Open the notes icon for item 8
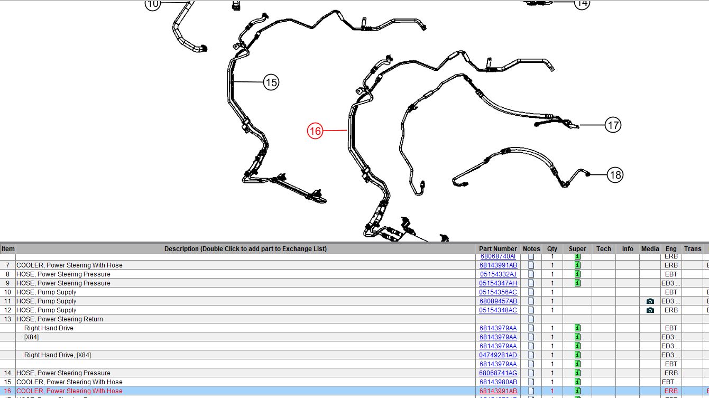The width and height of the screenshot is (709, 398). [x=531, y=274]
